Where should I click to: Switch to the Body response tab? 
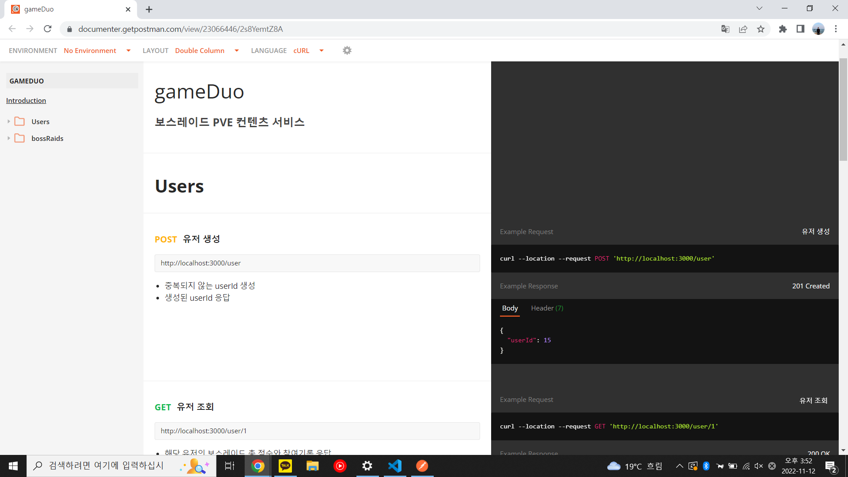point(510,308)
